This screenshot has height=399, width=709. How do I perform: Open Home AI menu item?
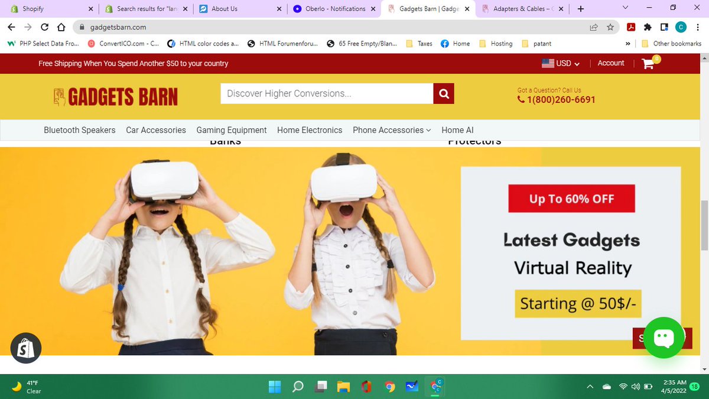(457, 130)
